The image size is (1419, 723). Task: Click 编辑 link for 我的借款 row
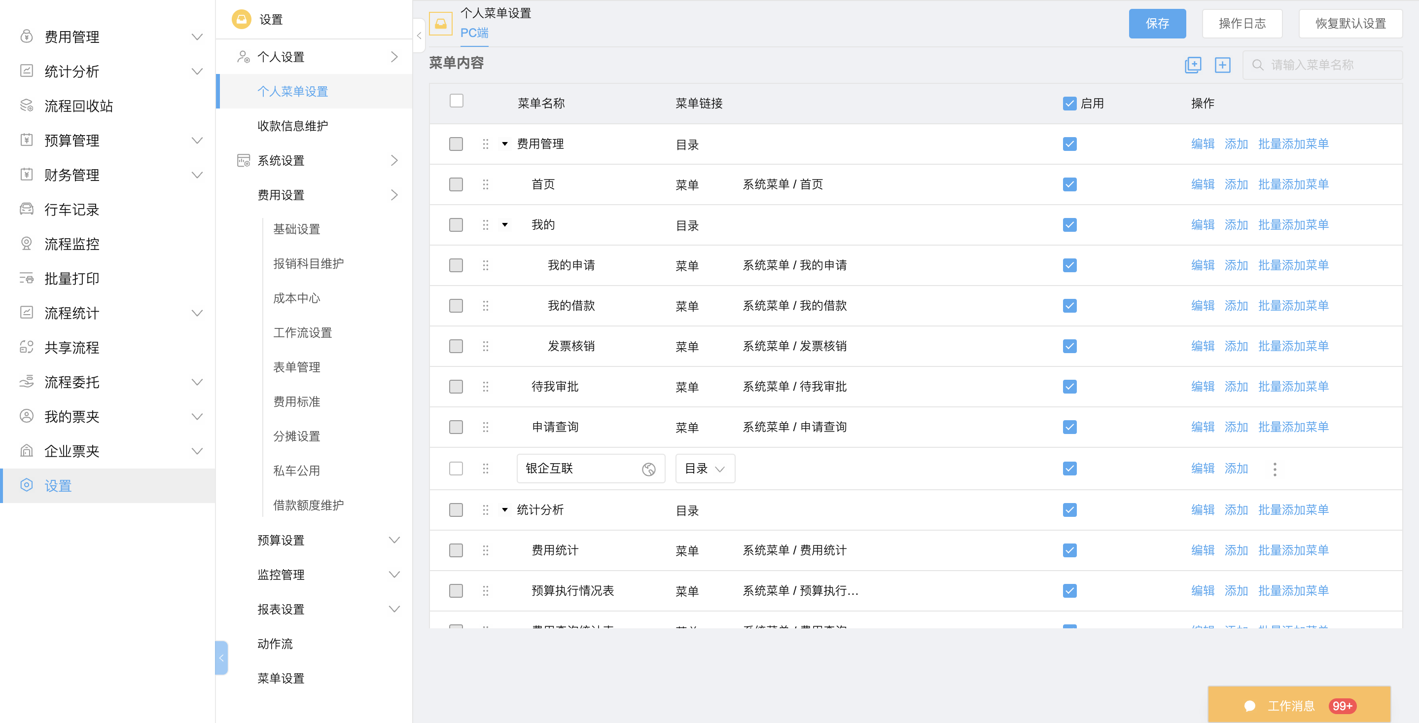click(x=1202, y=305)
